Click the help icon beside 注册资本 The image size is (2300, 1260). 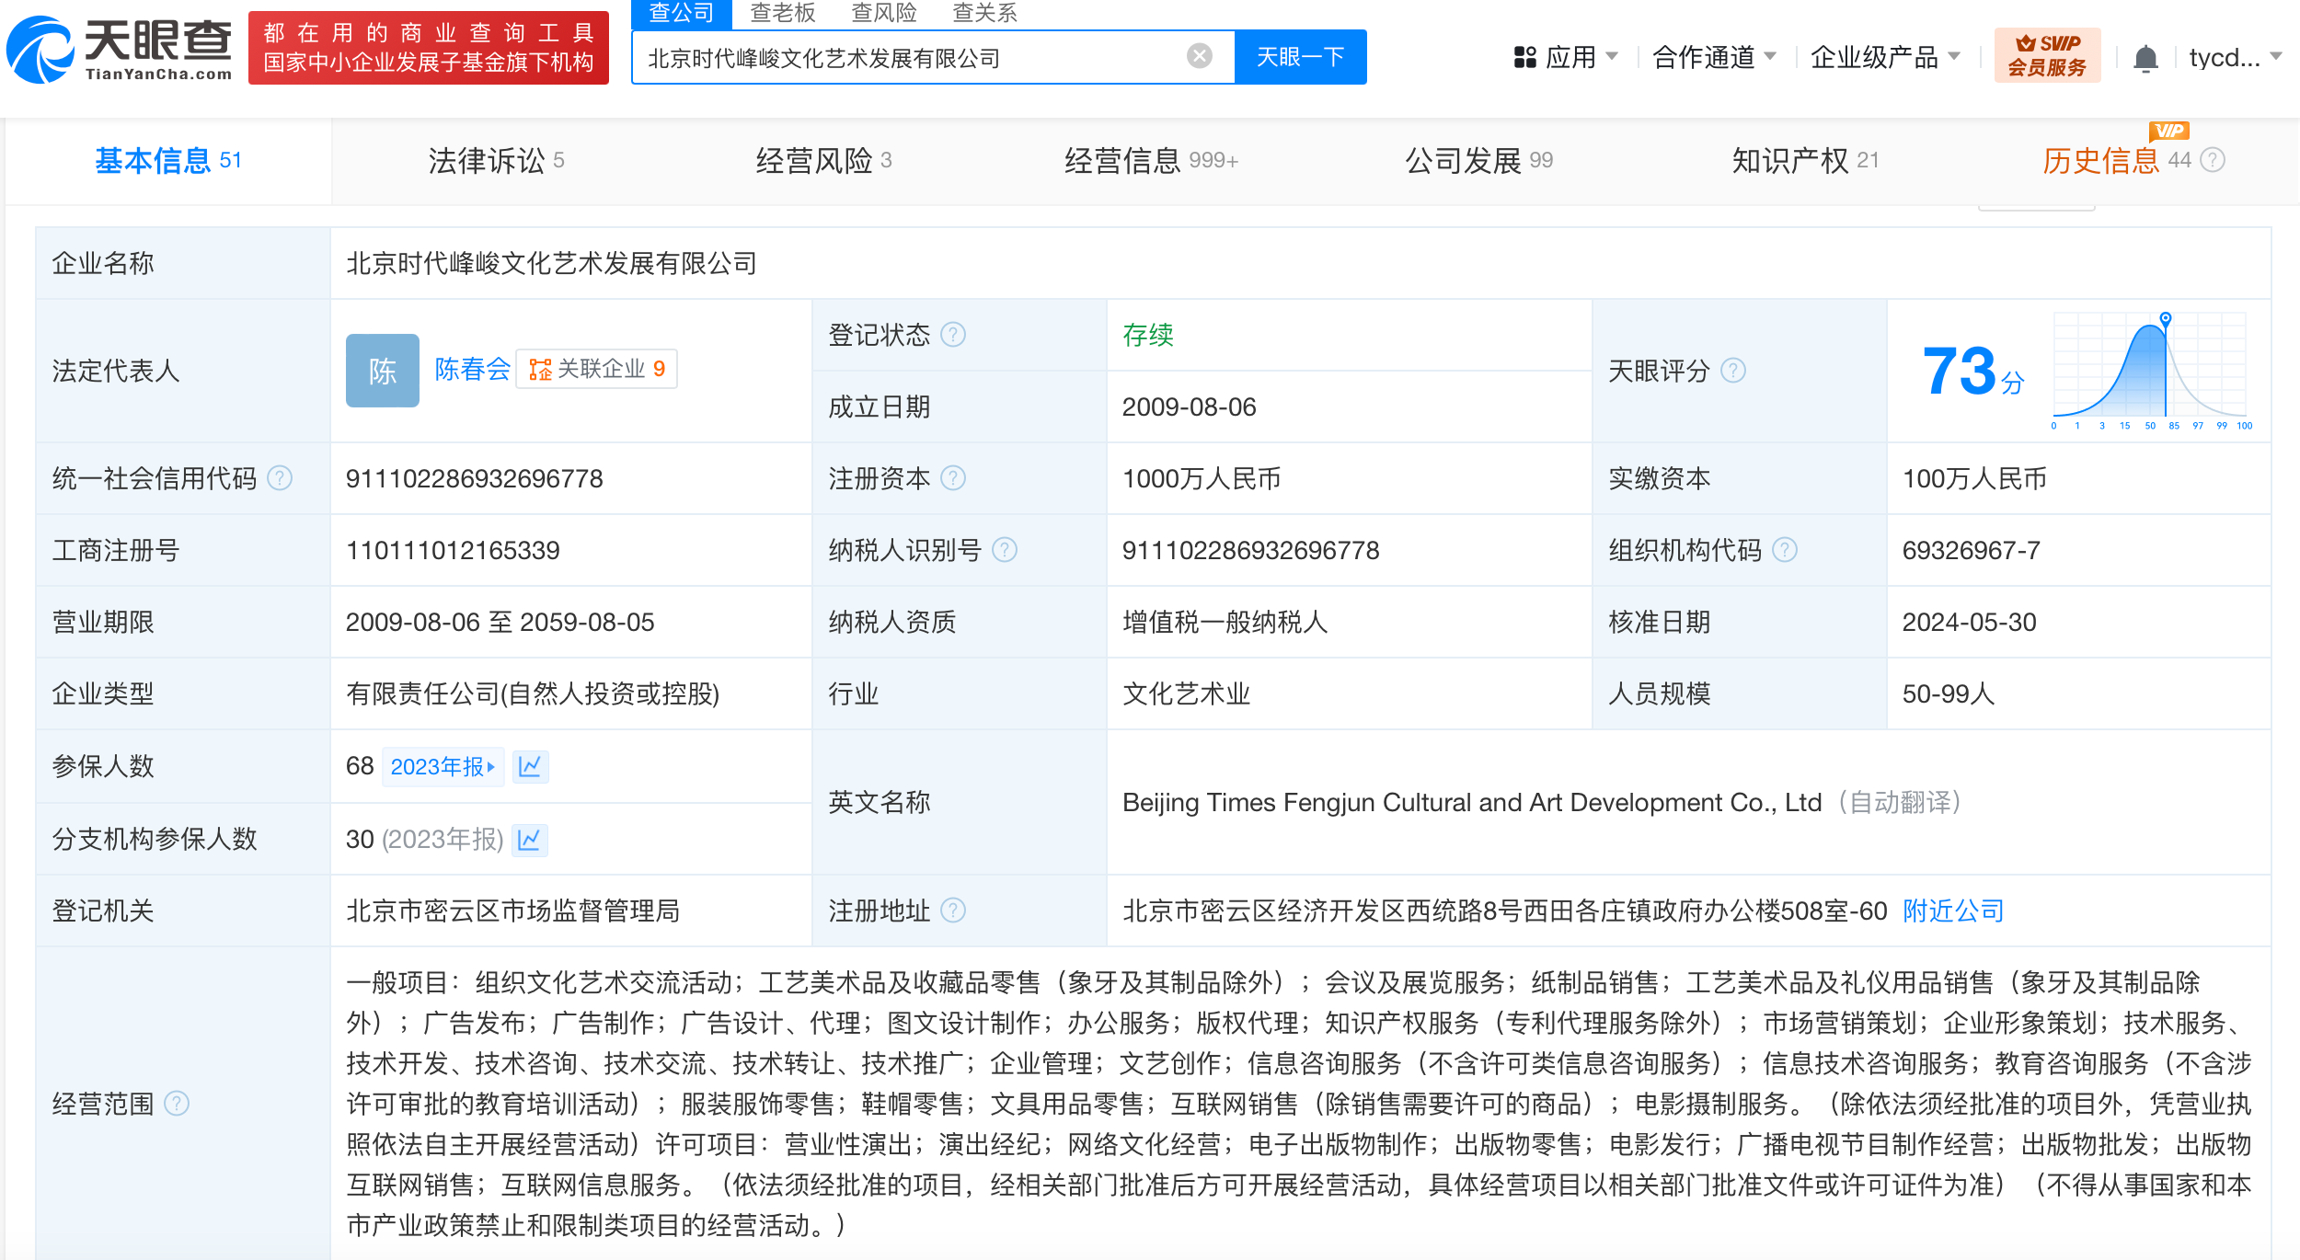[954, 478]
